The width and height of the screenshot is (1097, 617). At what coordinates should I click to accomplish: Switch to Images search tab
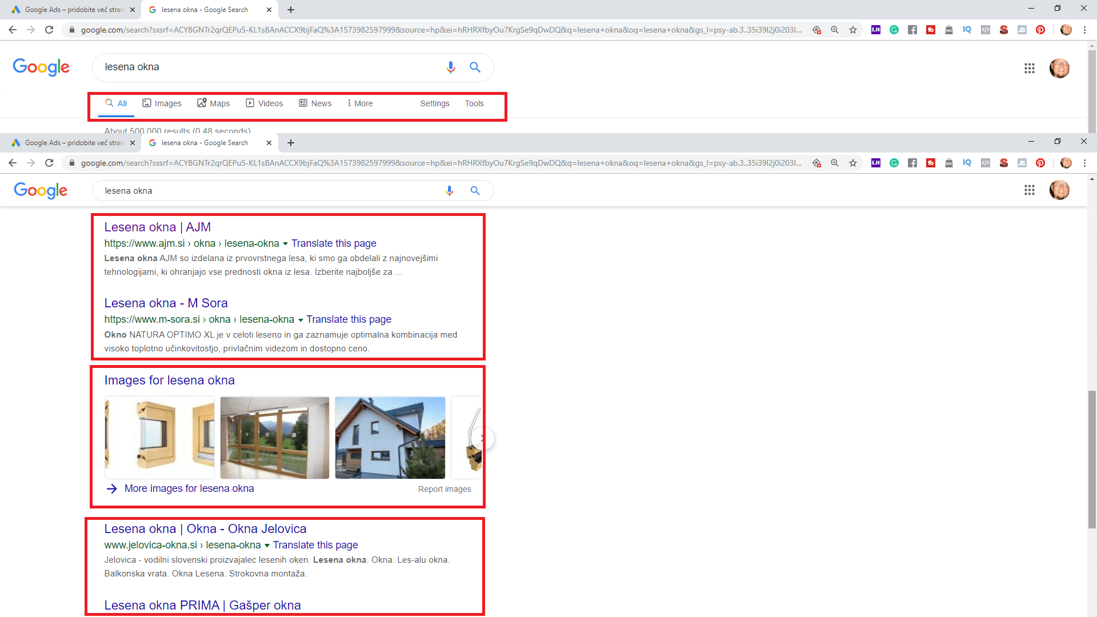click(162, 103)
